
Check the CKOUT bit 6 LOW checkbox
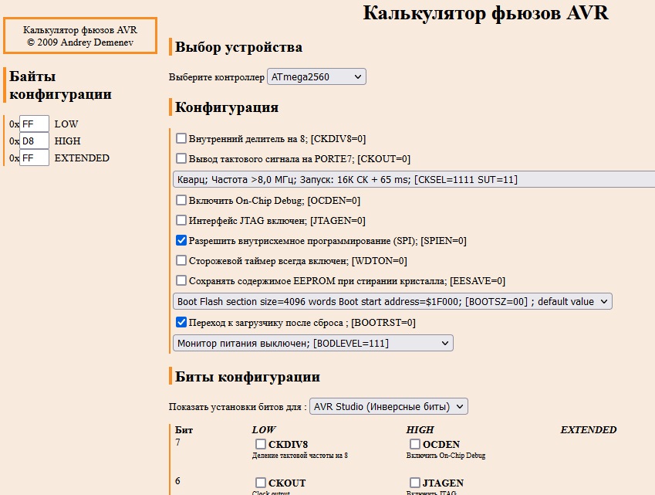coord(261,483)
